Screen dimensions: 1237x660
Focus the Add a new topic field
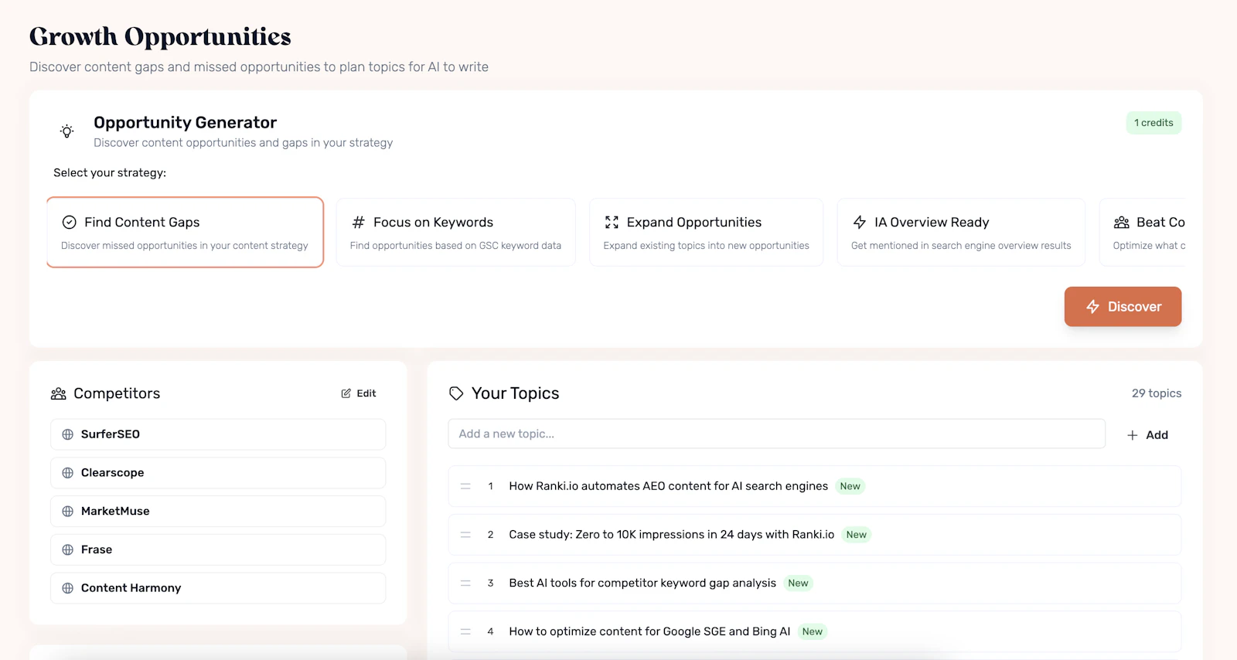pyautogui.click(x=776, y=434)
